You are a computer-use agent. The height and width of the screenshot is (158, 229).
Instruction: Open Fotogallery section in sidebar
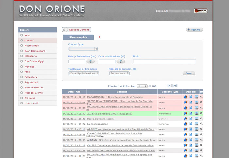[38, 77]
